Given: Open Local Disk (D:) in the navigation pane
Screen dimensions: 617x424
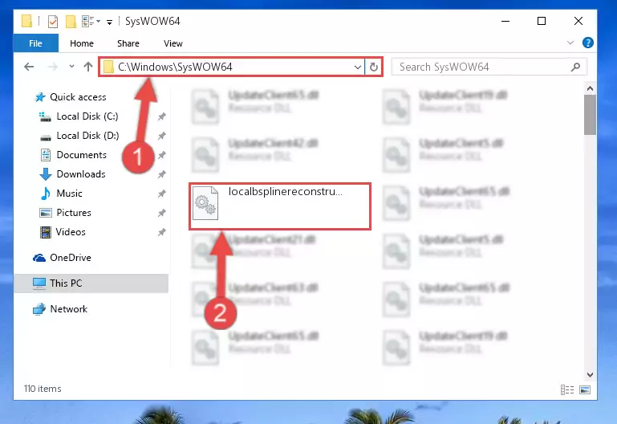Looking at the screenshot, I should click(87, 136).
